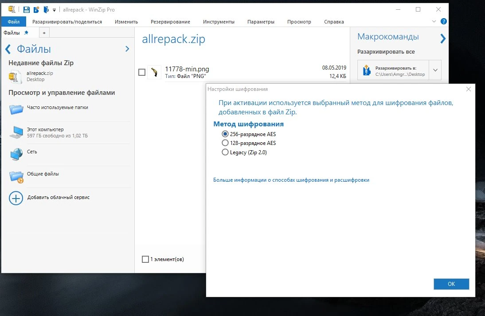This screenshot has height=316, width=485.
Task: Toggle the 1 элемент(ов) select-all checkbox
Action: coord(145,259)
